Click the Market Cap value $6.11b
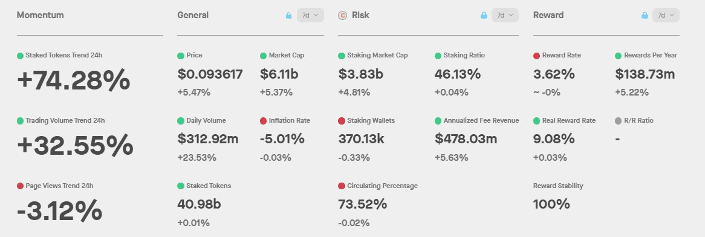Image resolution: width=705 pixels, height=237 pixels. coord(279,74)
